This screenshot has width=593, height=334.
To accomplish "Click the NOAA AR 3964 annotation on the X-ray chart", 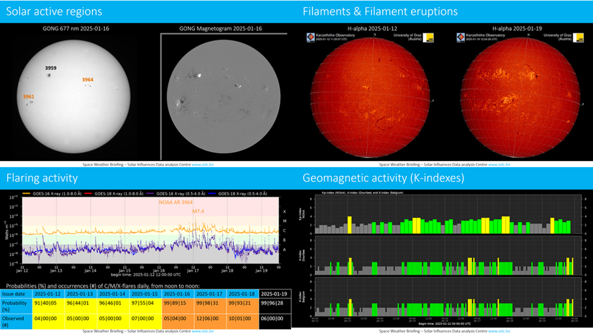I will tap(175, 202).
